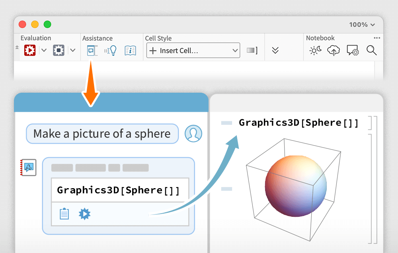Open the Notebook section three-dots menu

click(377, 38)
